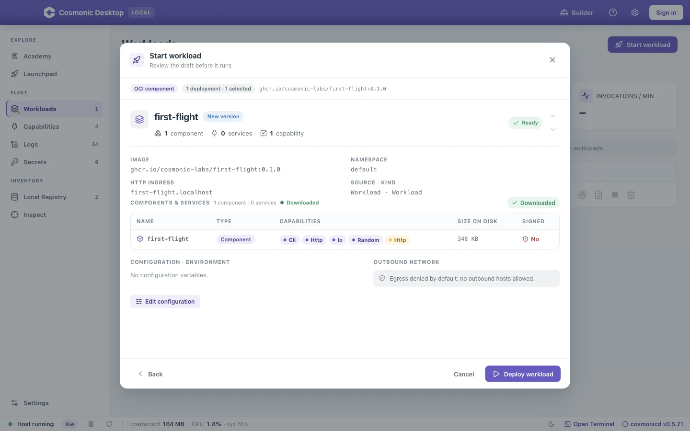Click the Cosmonic Desktop logo icon
The height and width of the screenshot is (431, 690).
(x=49, y=12)
